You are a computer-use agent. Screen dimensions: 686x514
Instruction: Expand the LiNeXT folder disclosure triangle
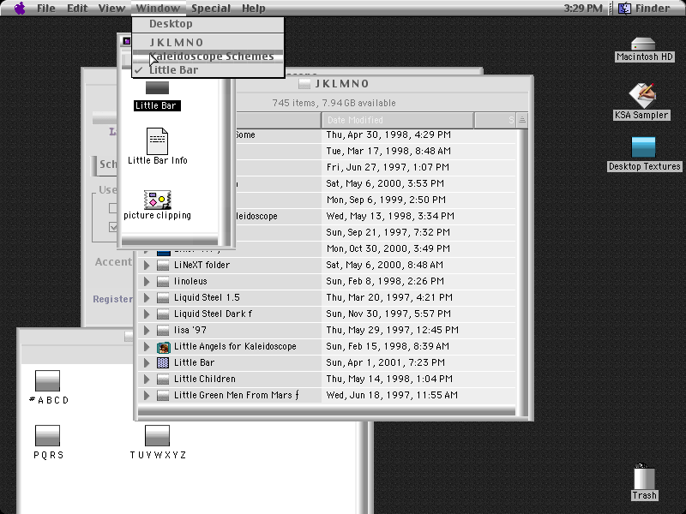pyautogui.click(x=147, y=265)
